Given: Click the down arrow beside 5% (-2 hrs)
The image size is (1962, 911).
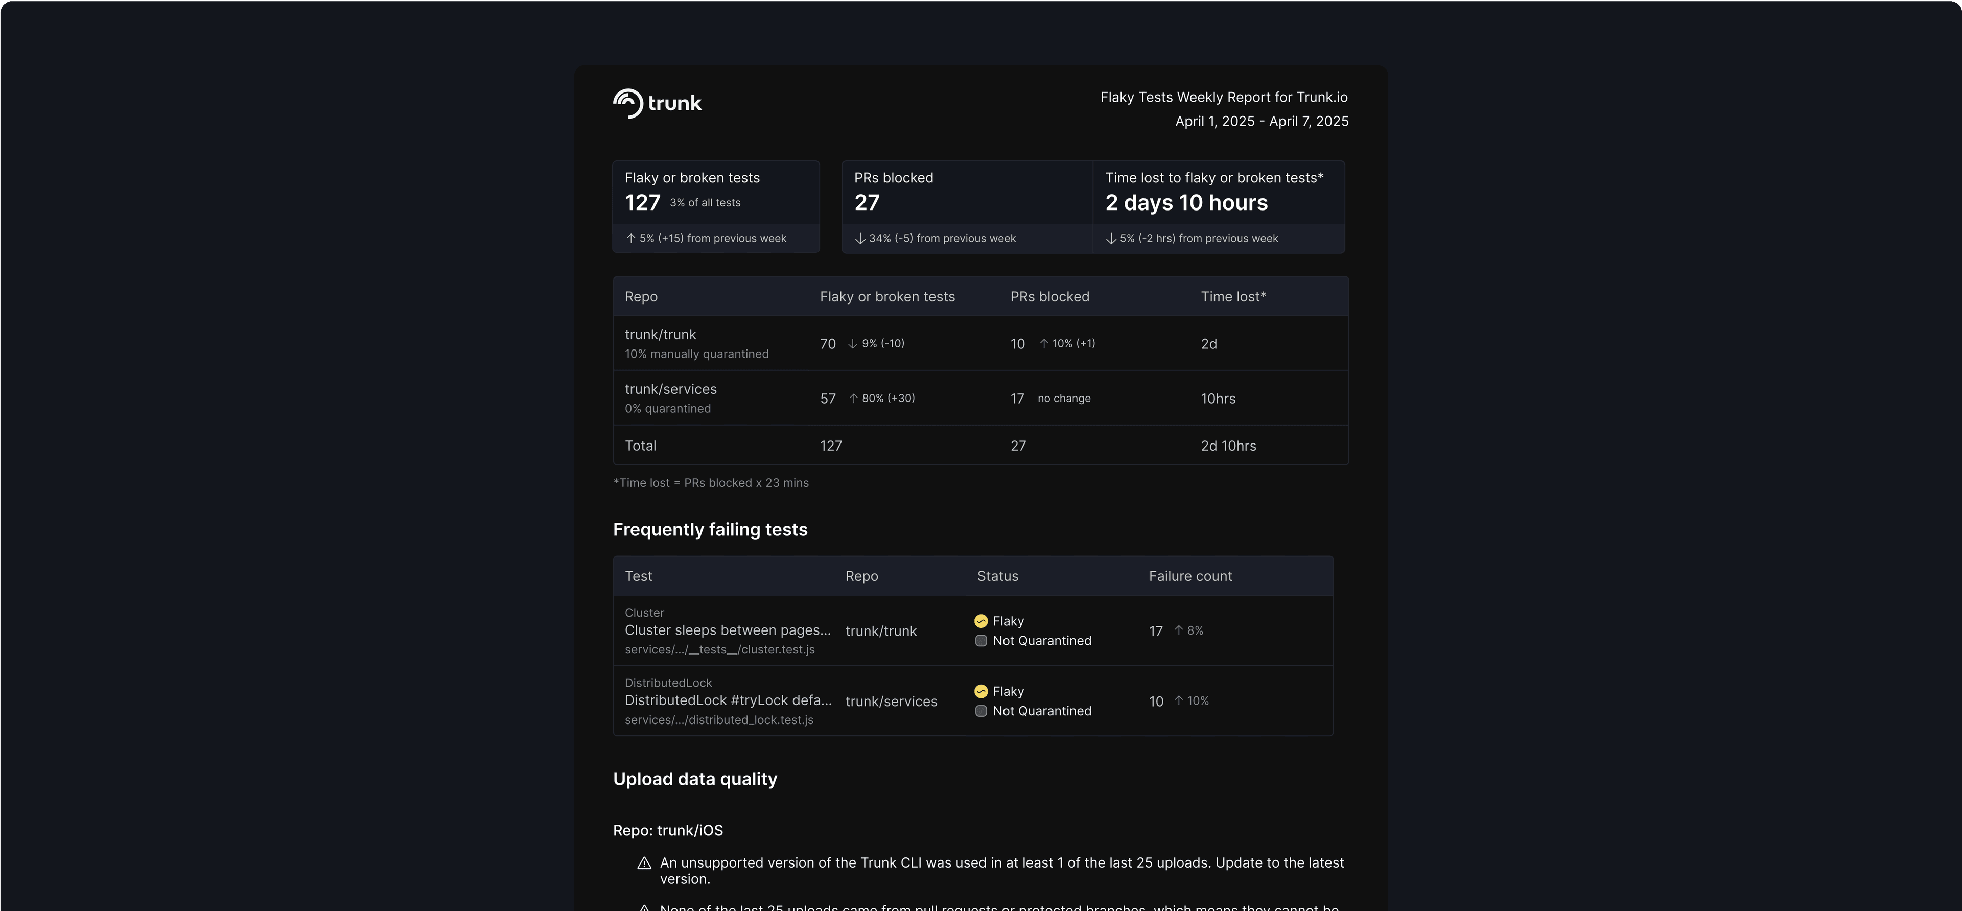Looking at the screenshot, I should [x=1111, y=239].
